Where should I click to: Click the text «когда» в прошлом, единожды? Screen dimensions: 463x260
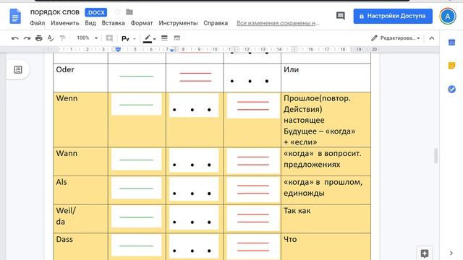click(323, 188)
